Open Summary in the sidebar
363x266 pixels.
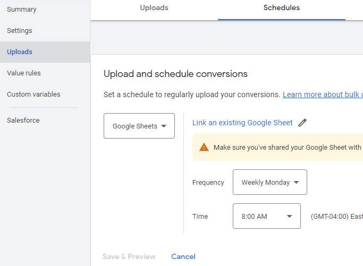click(22, 10)
